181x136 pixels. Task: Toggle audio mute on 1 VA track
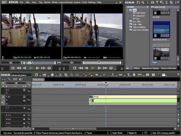point(24,101)
